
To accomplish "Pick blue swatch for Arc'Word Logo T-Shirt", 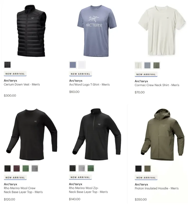I will 73,65.
